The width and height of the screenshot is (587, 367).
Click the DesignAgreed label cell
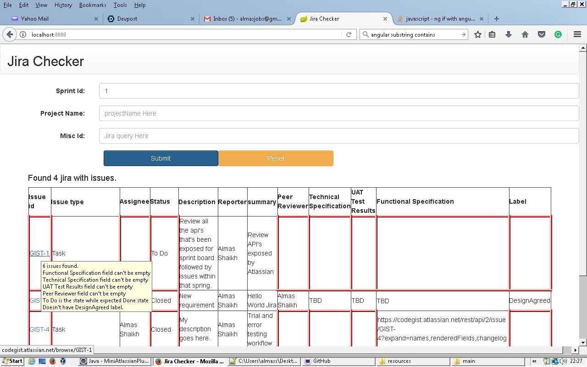(x=530, y=300)
